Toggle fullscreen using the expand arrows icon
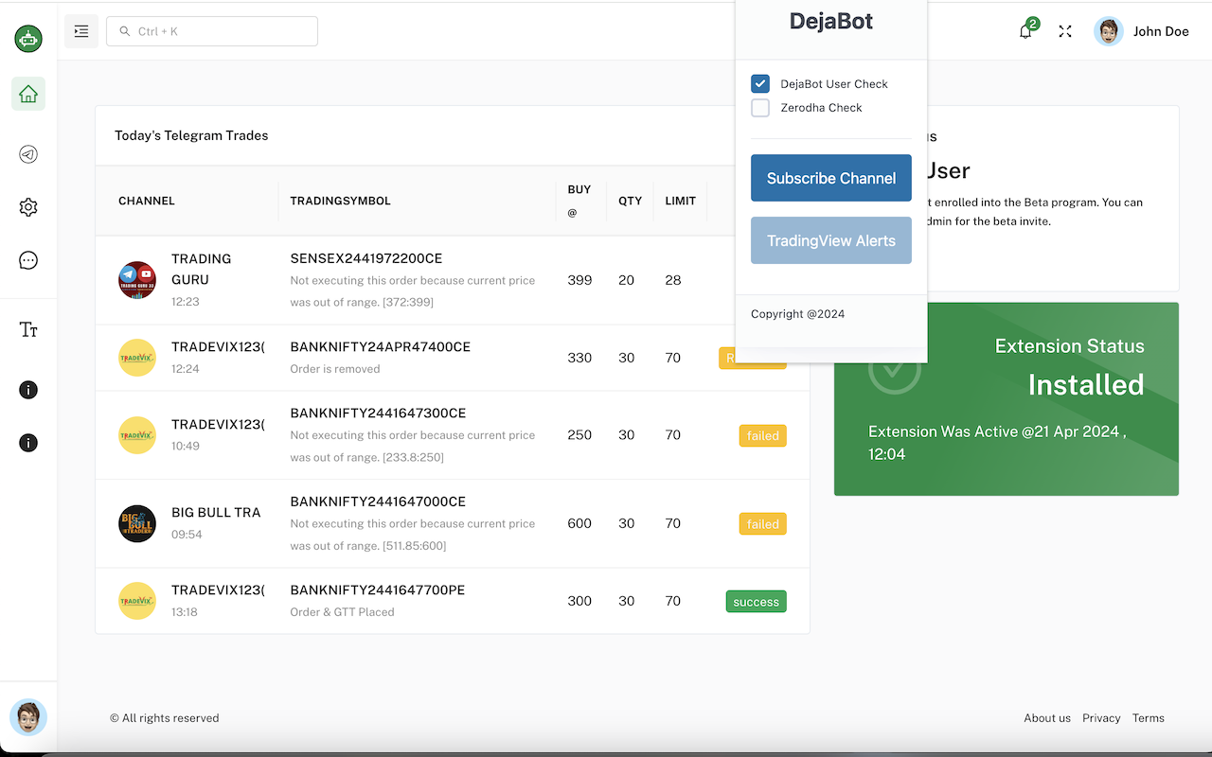 [x=1064, y=30]
